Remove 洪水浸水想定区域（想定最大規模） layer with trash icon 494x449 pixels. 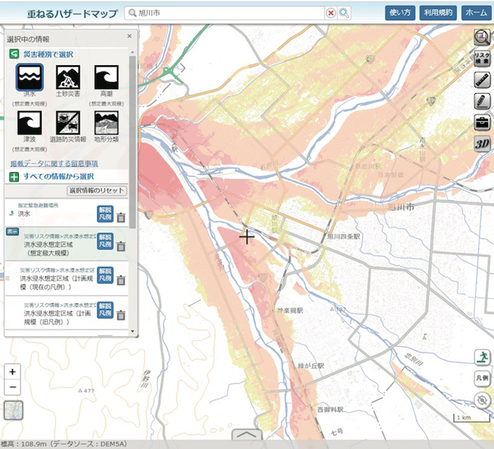(121, 246)
